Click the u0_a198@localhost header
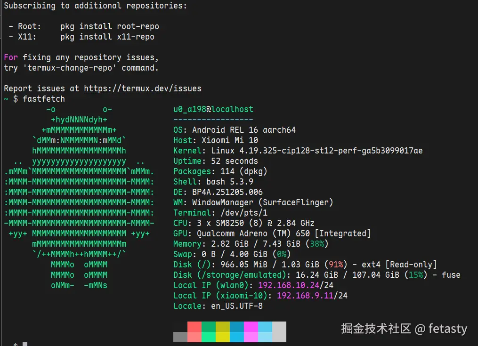The width and height of the screenshot is (478, 346). pos(213,109)
